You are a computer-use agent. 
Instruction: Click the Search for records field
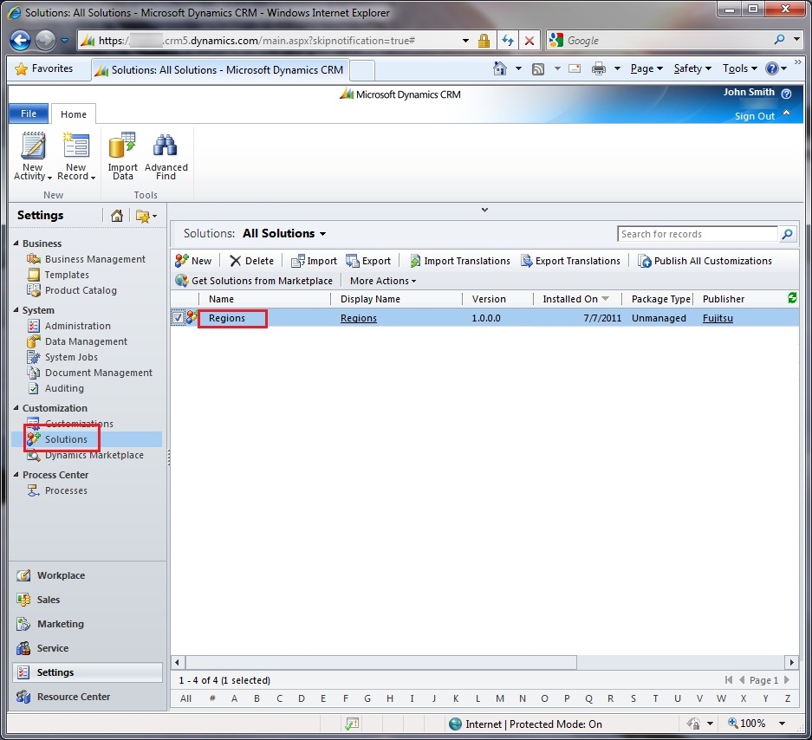click(x=698, y=234)
